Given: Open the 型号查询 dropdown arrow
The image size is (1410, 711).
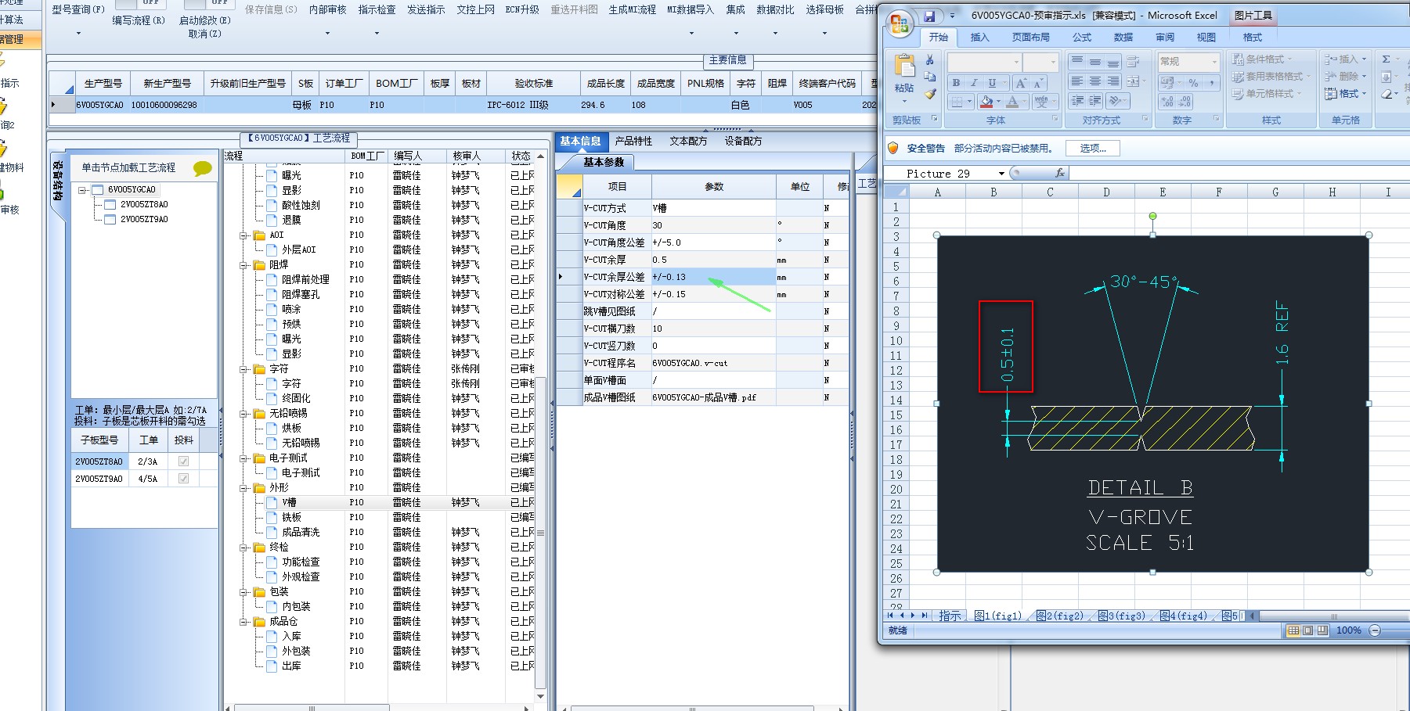Looking at the screenshot, I should click(x=78, y=33).
